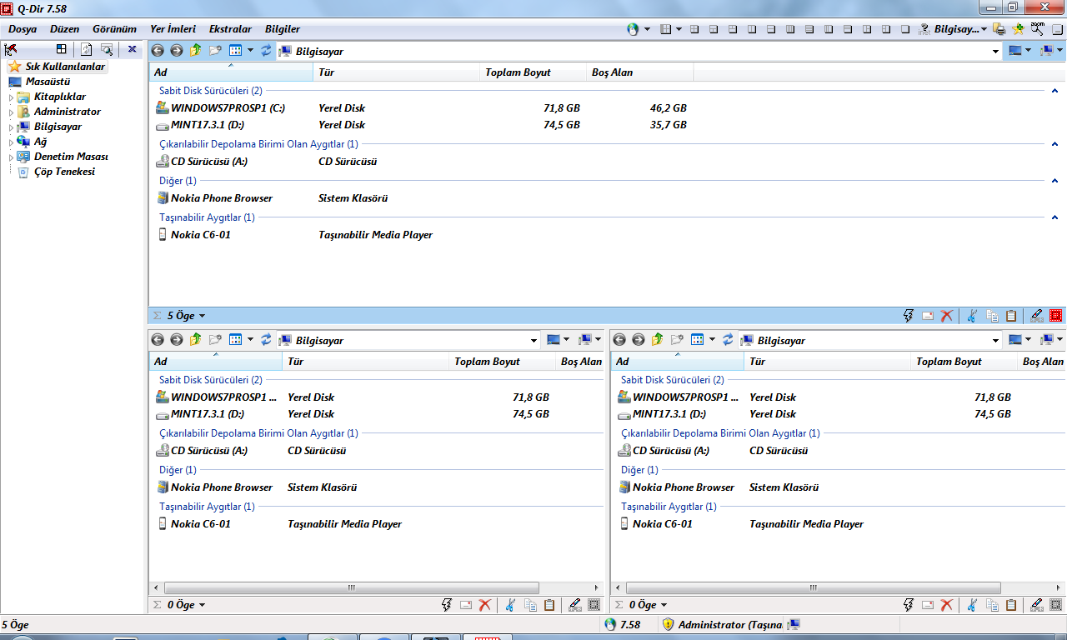This screenshot has height=640, width=1067.
Task: Open the view mode dropdown arrow in top pane
Action: [250, 51]
